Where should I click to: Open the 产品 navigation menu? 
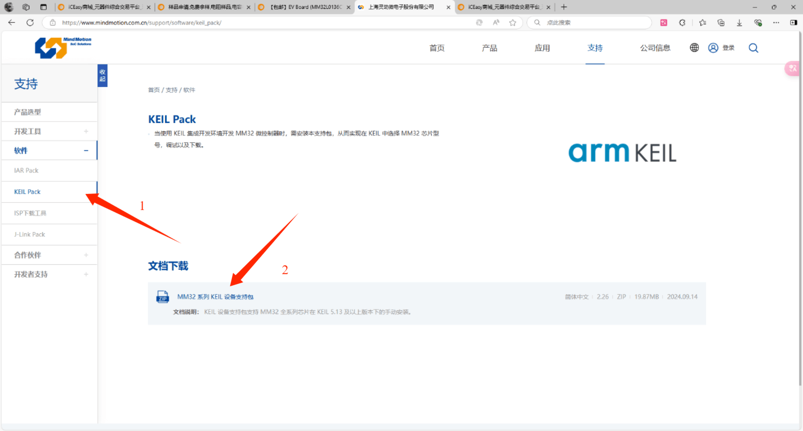click(x=489, y=48)
